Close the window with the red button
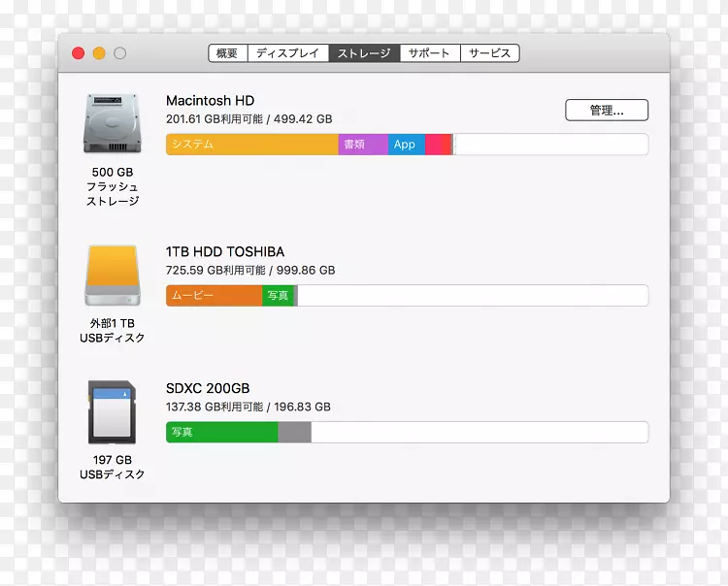 point(78,53)
